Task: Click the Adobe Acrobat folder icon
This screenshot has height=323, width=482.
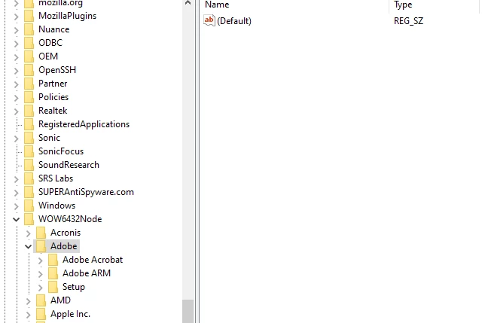Action: click(53, 260)
